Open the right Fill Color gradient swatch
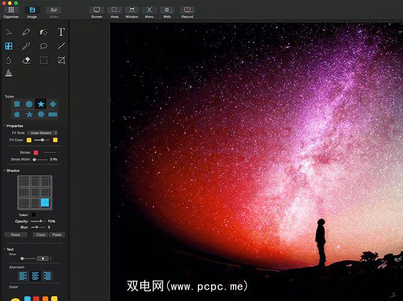The height and width of the screenshot is (301, 403). point(55,140)
